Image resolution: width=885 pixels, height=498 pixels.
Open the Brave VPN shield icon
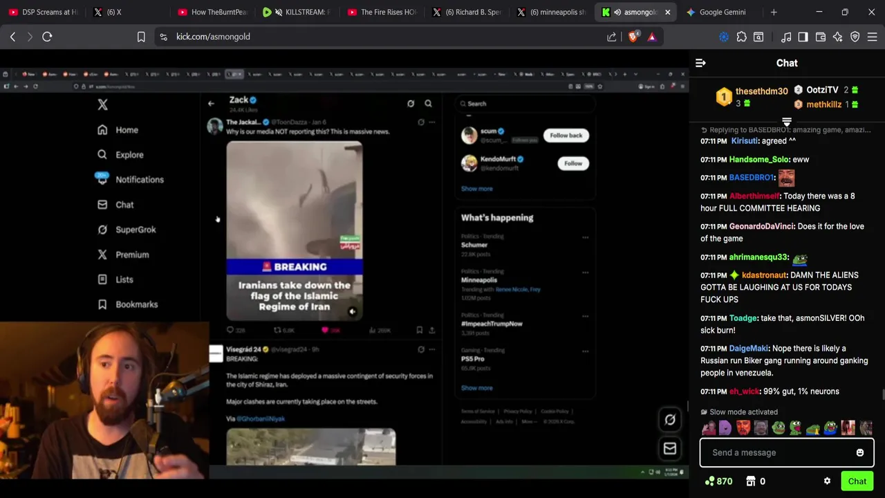click(855, 37)
